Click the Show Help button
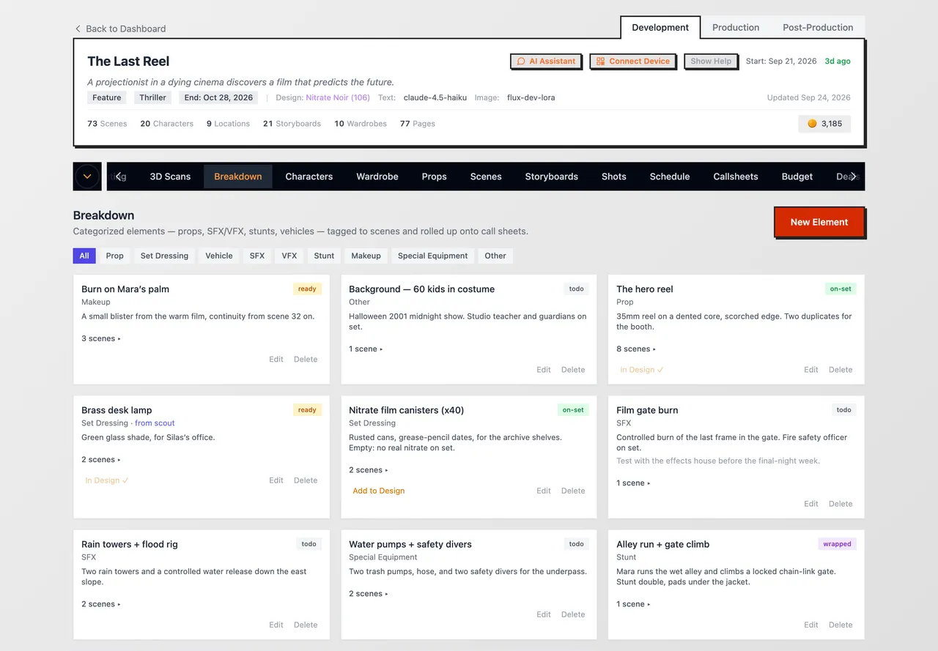 711,62
